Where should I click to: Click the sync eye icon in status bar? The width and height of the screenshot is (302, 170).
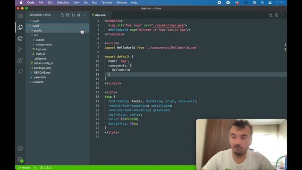(35, 168)
